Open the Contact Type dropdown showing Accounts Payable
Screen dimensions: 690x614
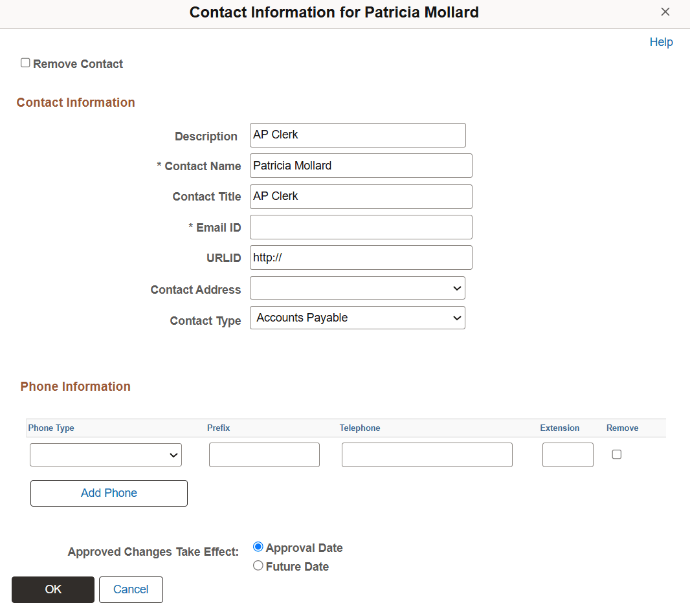(357, 318)
